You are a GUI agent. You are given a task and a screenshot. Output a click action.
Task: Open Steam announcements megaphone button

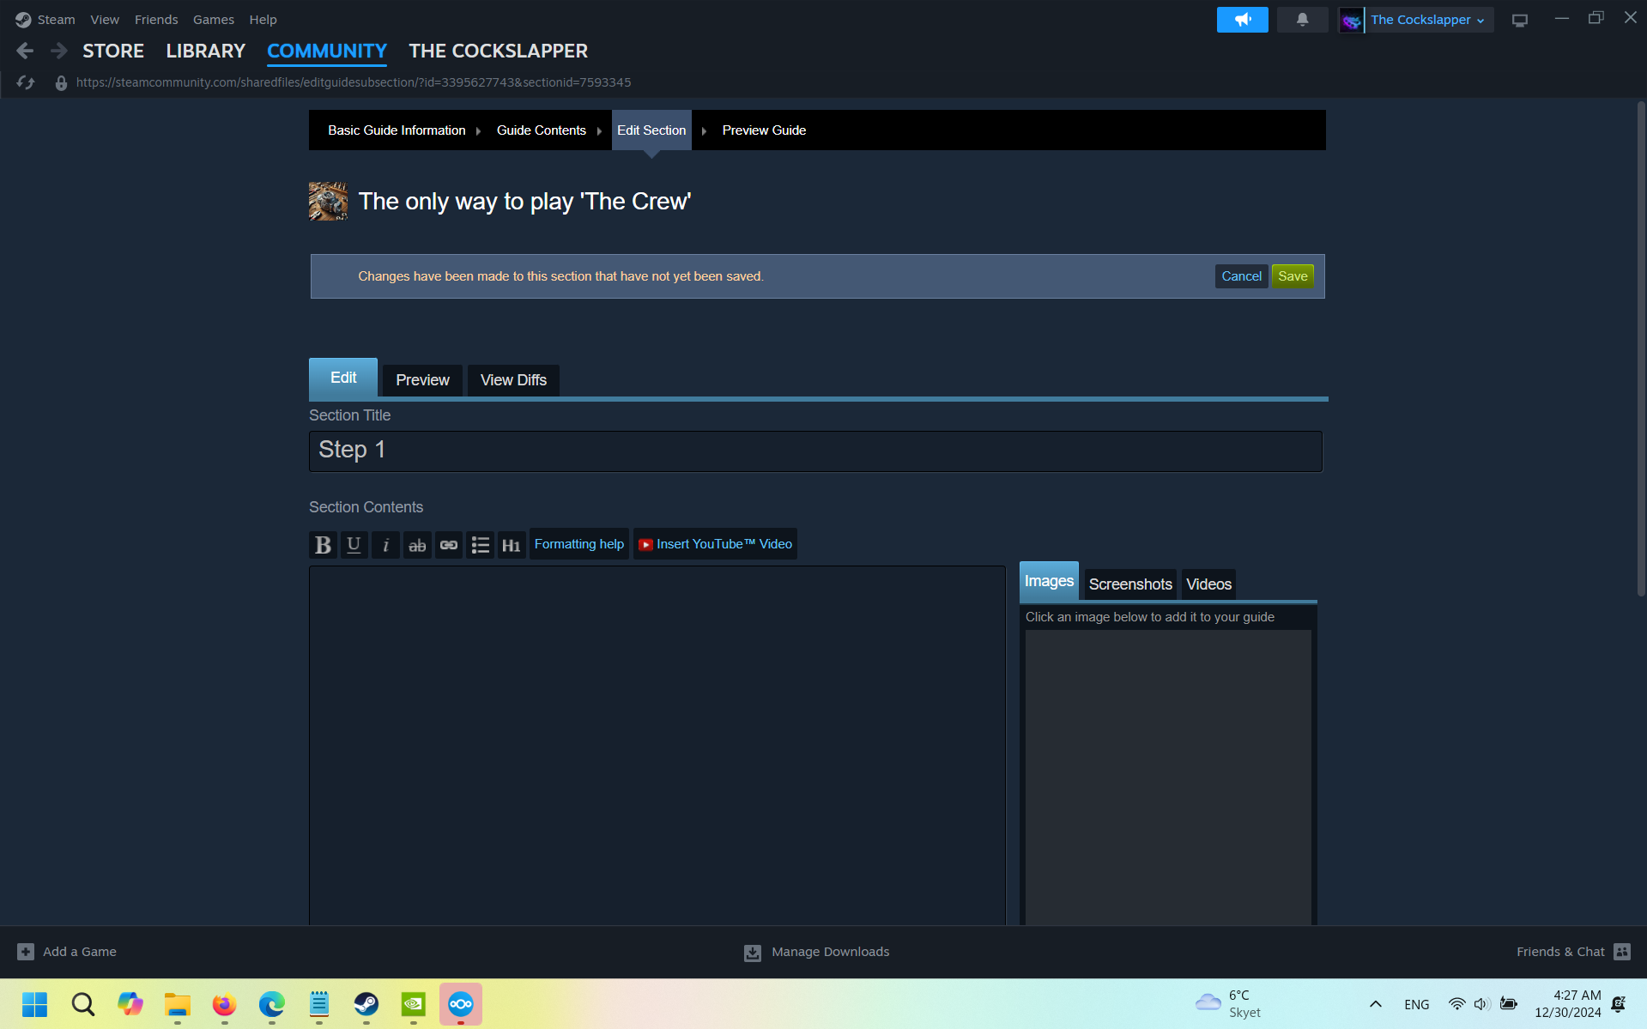[x=1242, y=20]
